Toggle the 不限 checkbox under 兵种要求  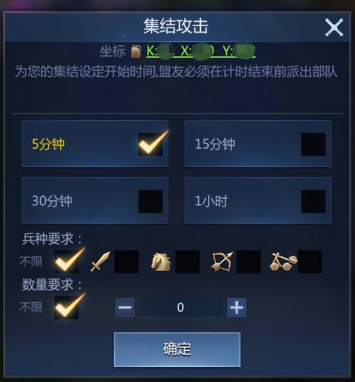click(66, 262)
